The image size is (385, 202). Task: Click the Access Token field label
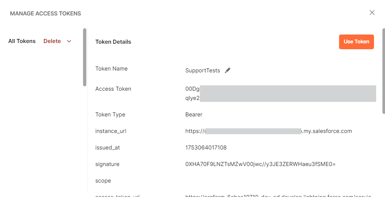point(113,89)
